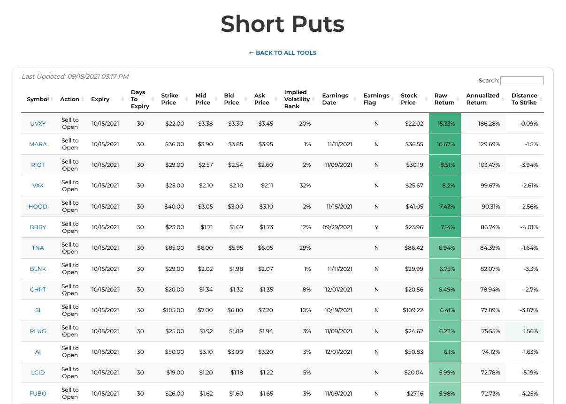Sort by Stock Price header

(x=409, y=99)
